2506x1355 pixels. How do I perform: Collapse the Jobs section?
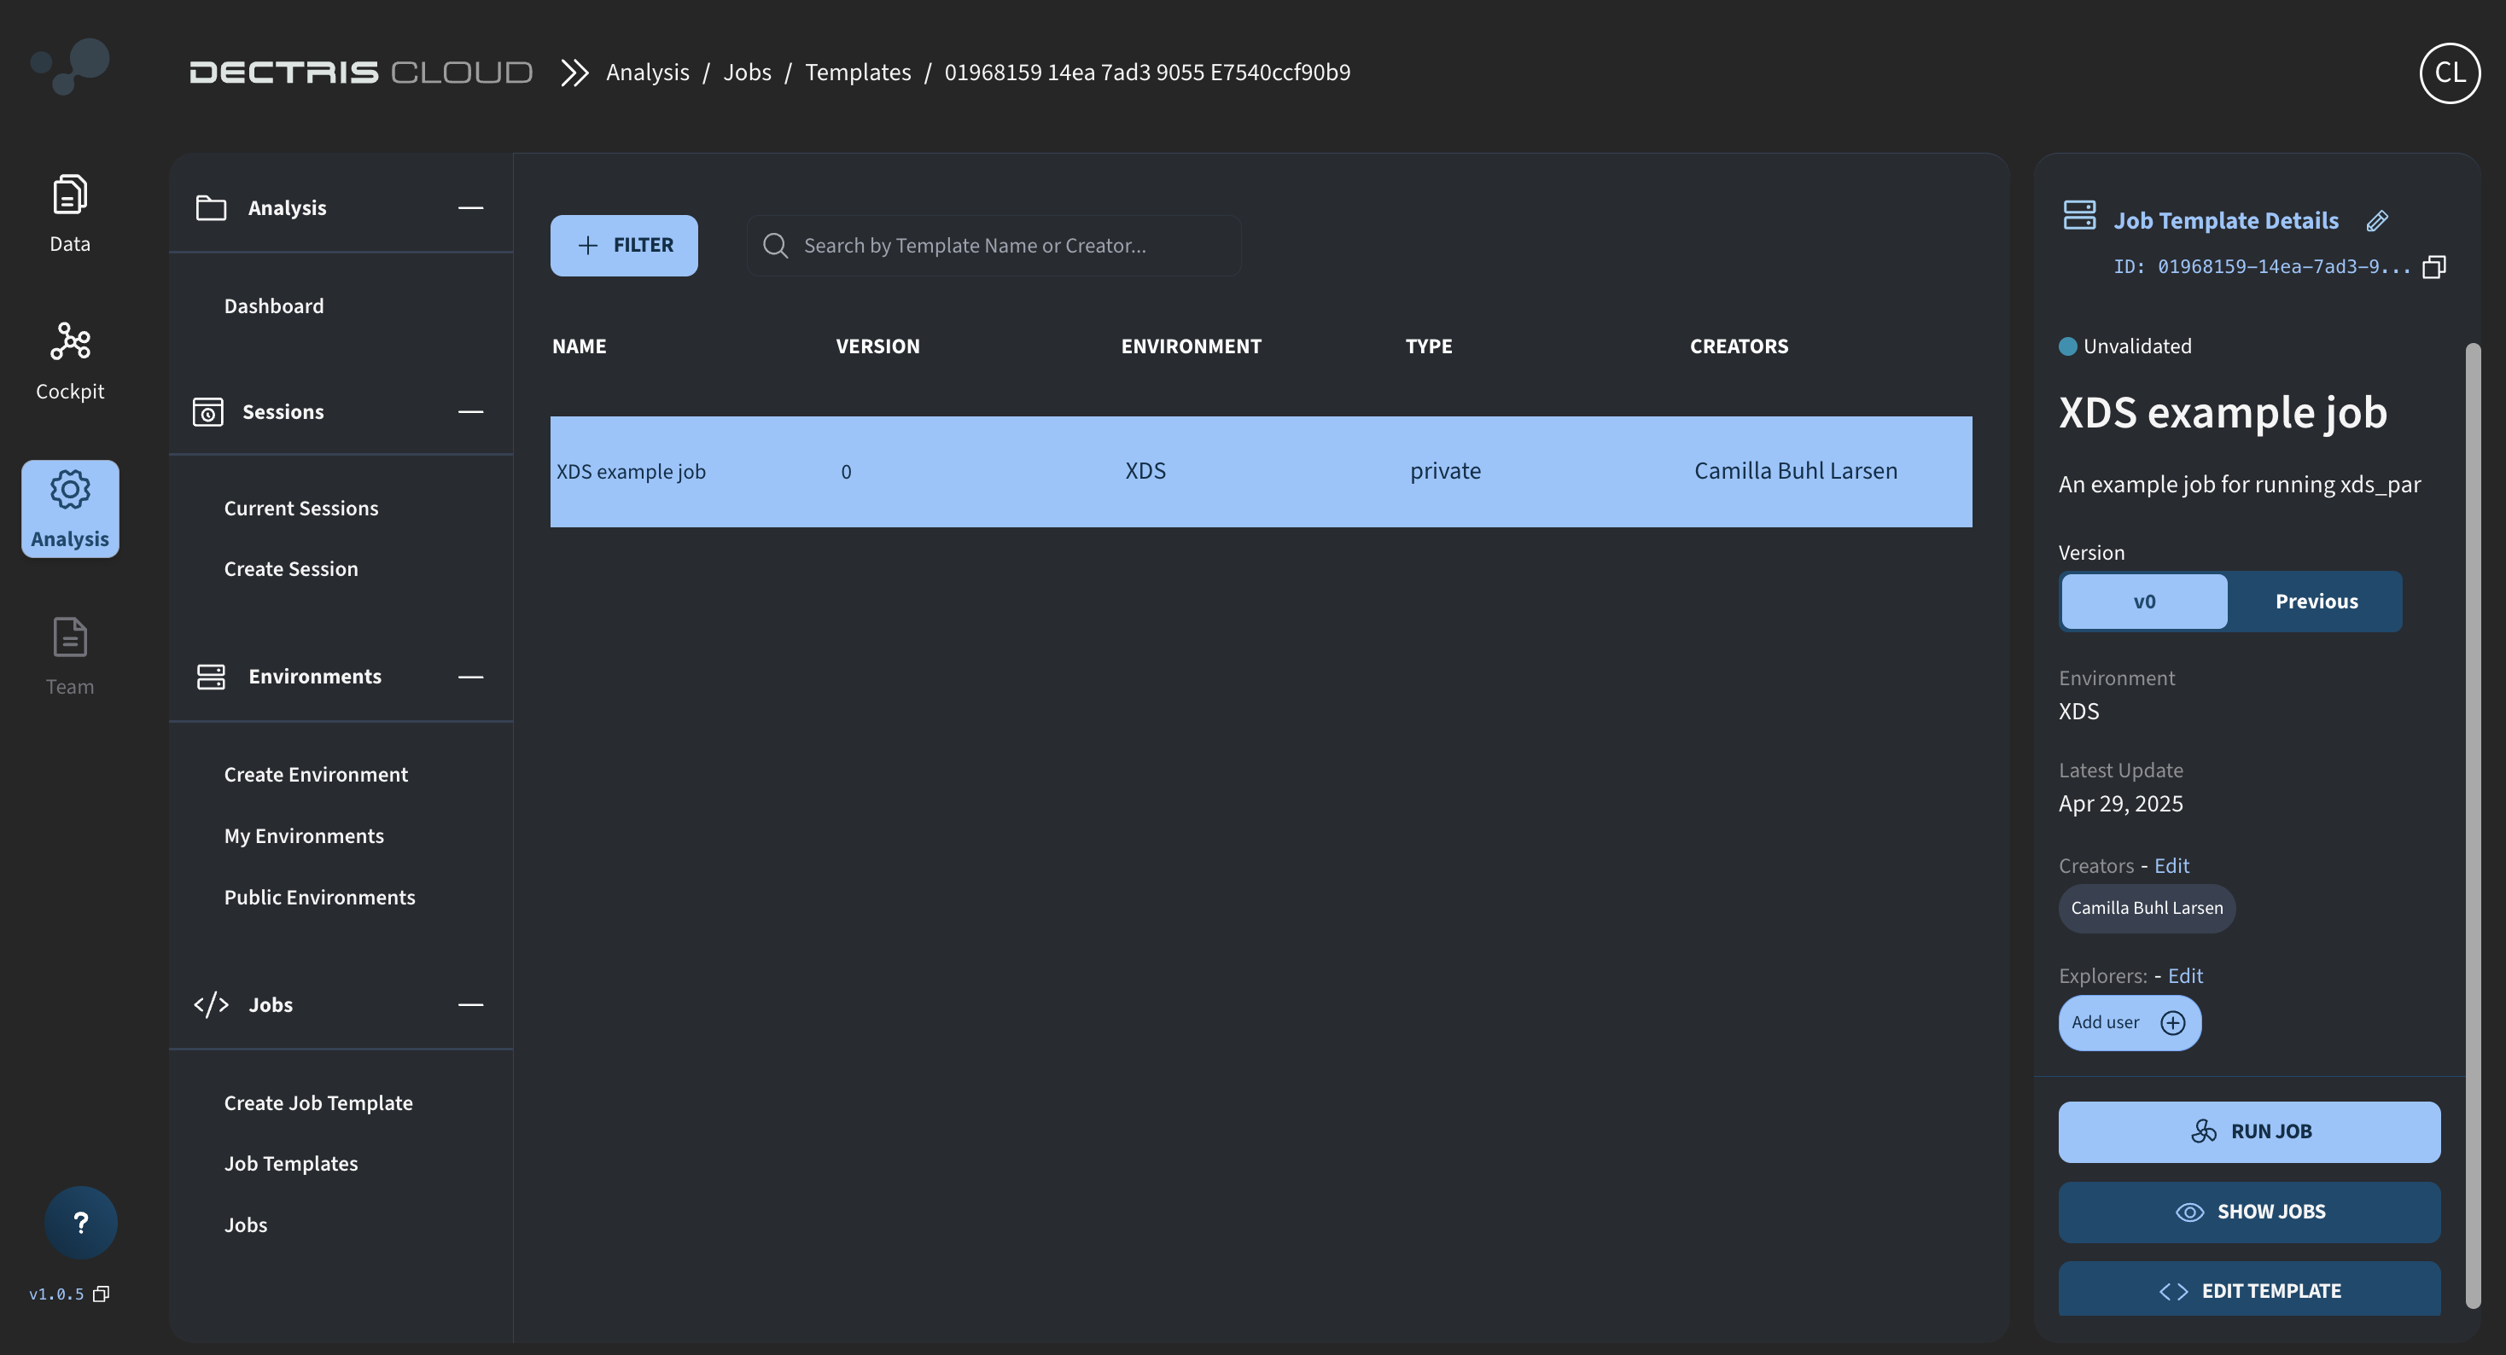coord(471,1005)
